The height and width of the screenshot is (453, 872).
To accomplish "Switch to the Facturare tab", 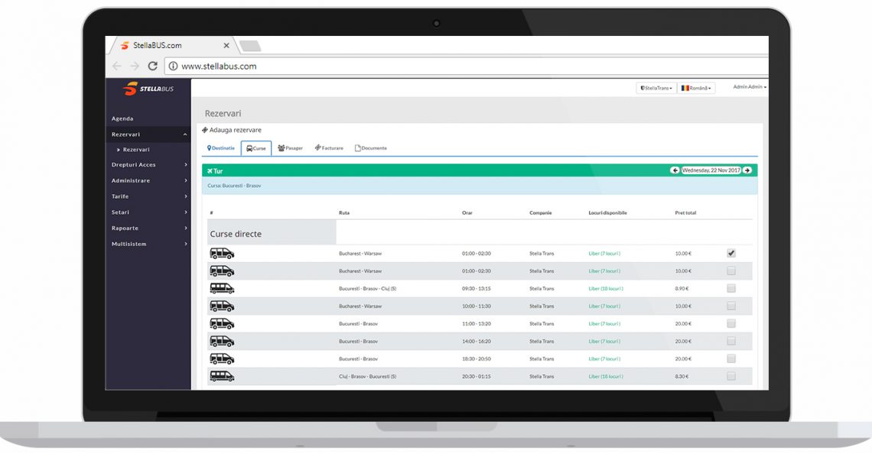I will click(x=329, y=148).
